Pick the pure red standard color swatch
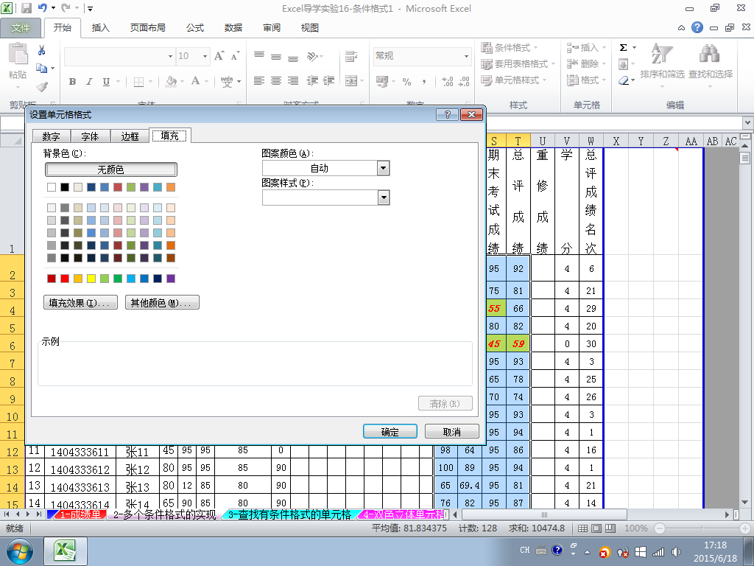The image size is (754, 566). pos(65,278)
